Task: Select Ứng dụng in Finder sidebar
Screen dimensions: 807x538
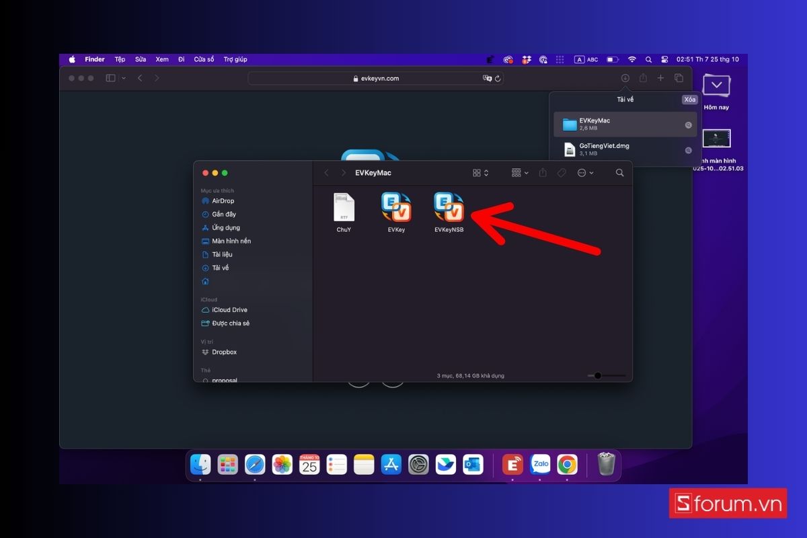Action: click(x=225, y=227)
